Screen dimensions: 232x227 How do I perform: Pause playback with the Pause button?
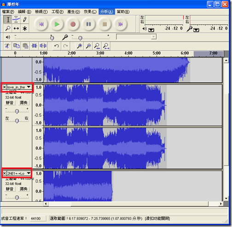click(88, 24)
